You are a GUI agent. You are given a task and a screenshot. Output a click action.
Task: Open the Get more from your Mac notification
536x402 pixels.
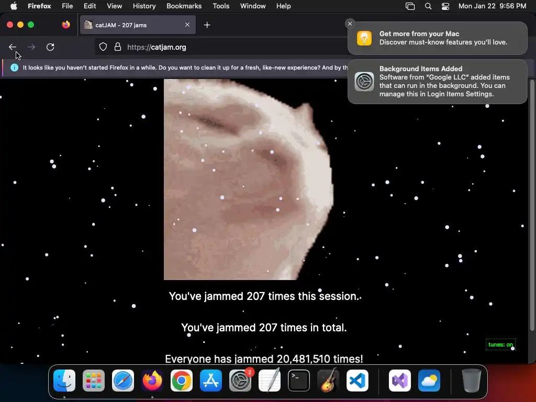pyautogui.click(x=437, y=38)
